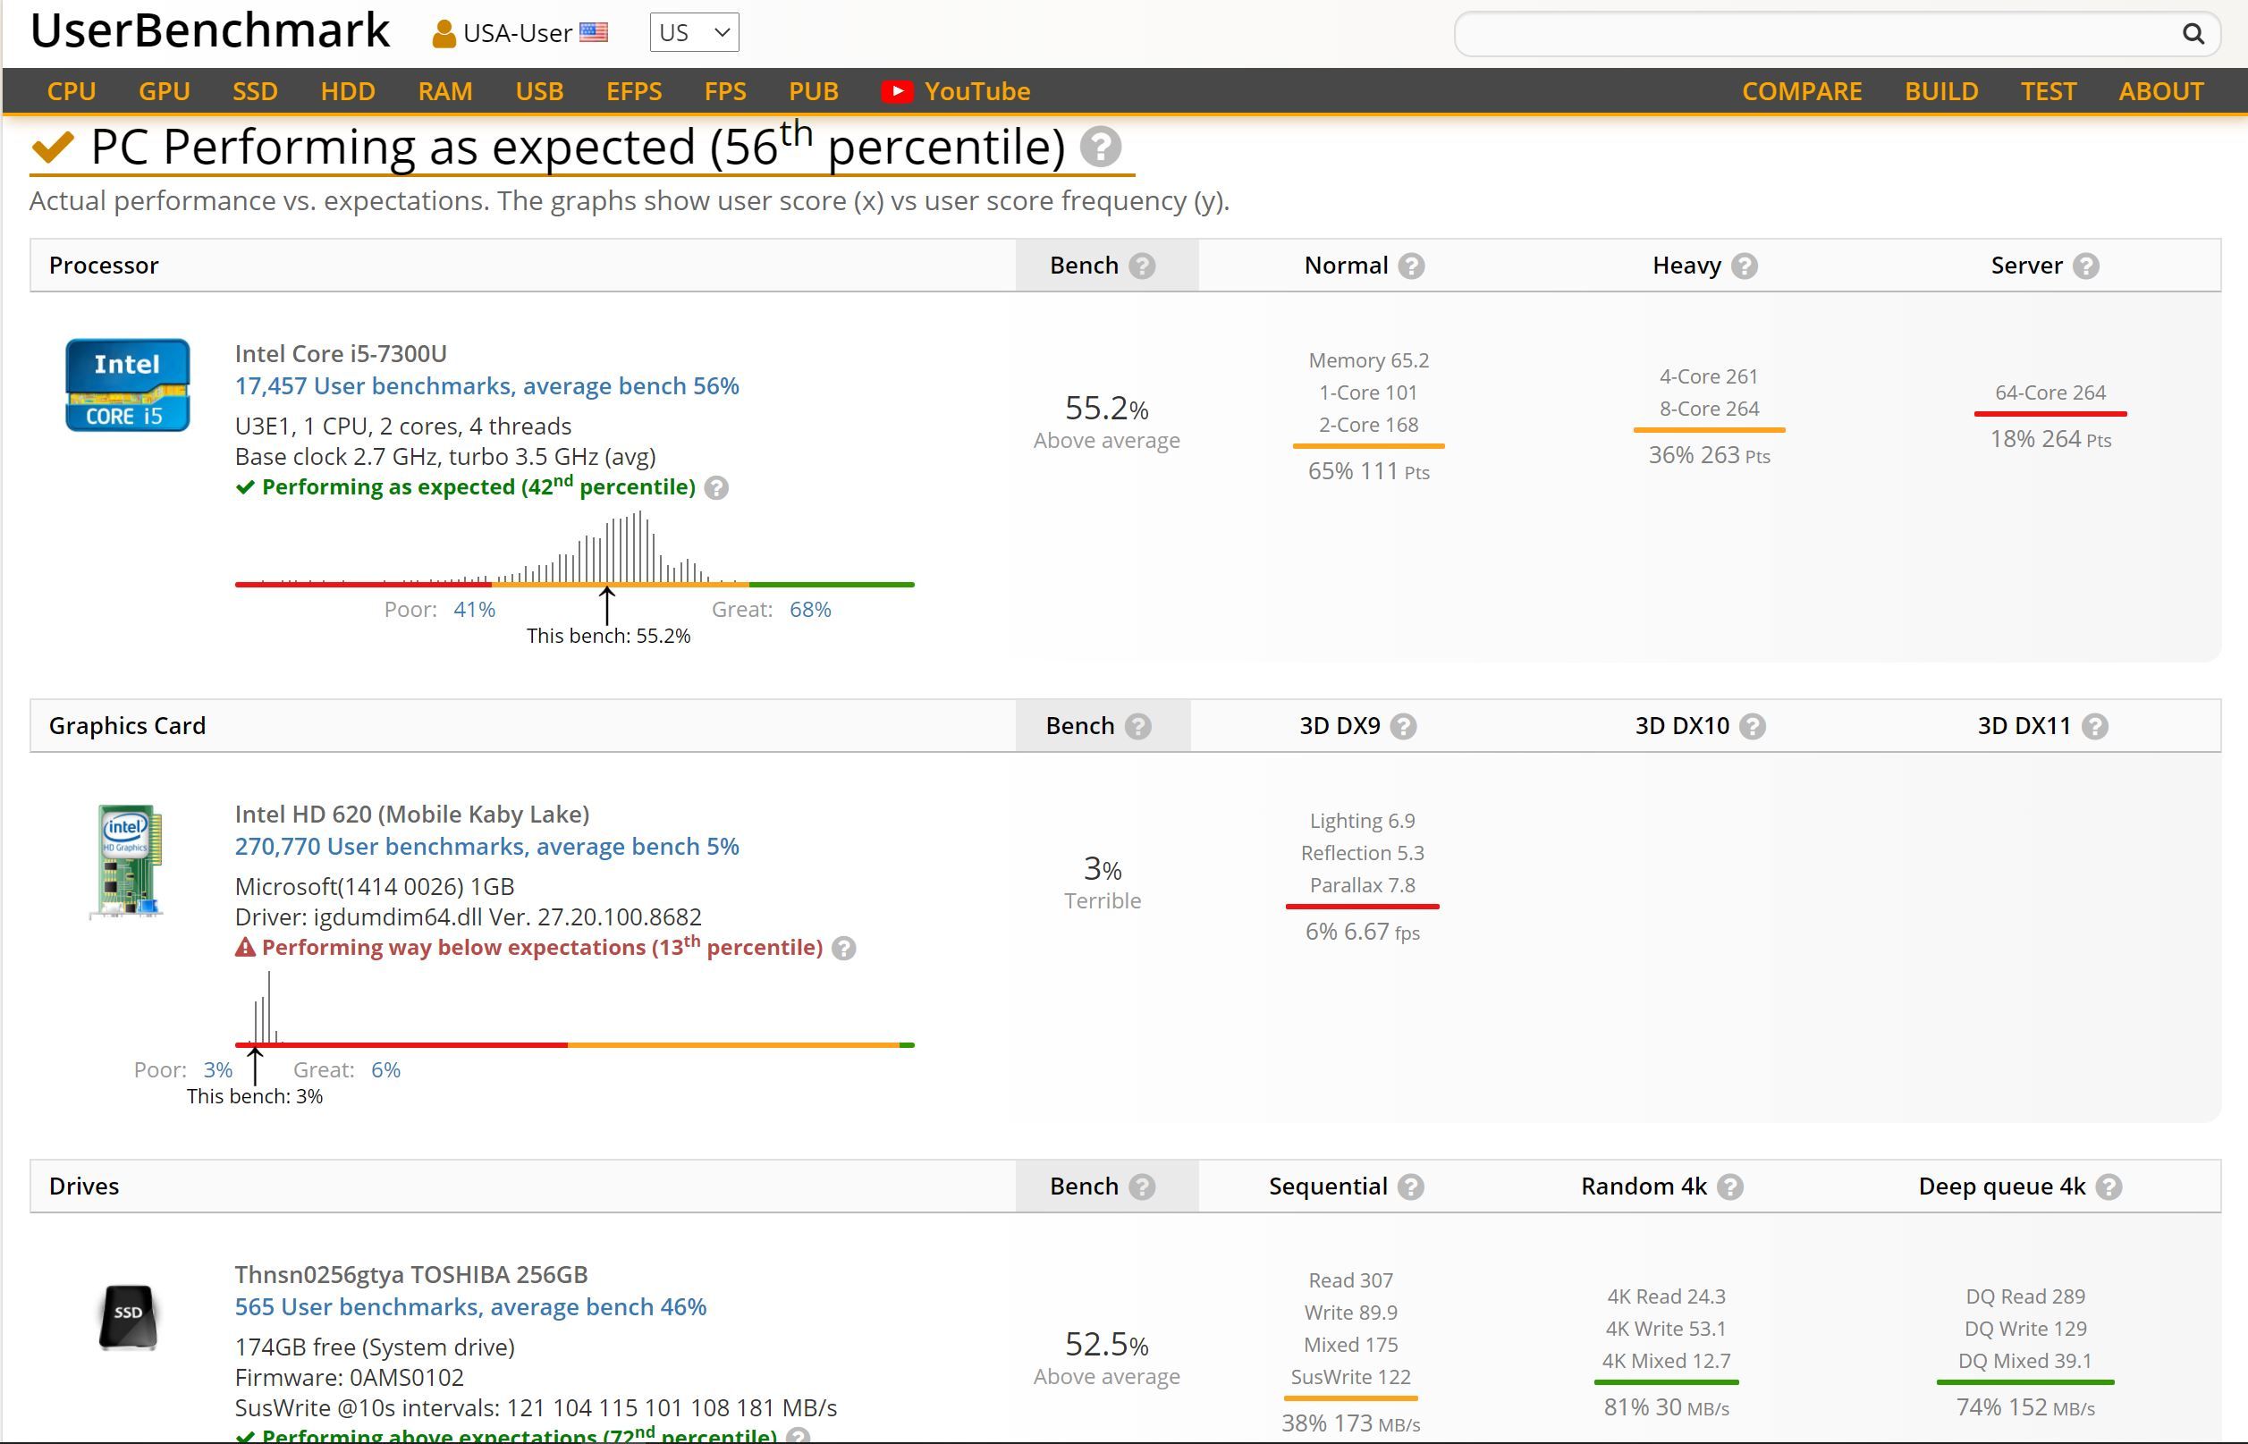Click Intel HD 620 (Mobile Kaby Lake) title

(x=411, y=814)
